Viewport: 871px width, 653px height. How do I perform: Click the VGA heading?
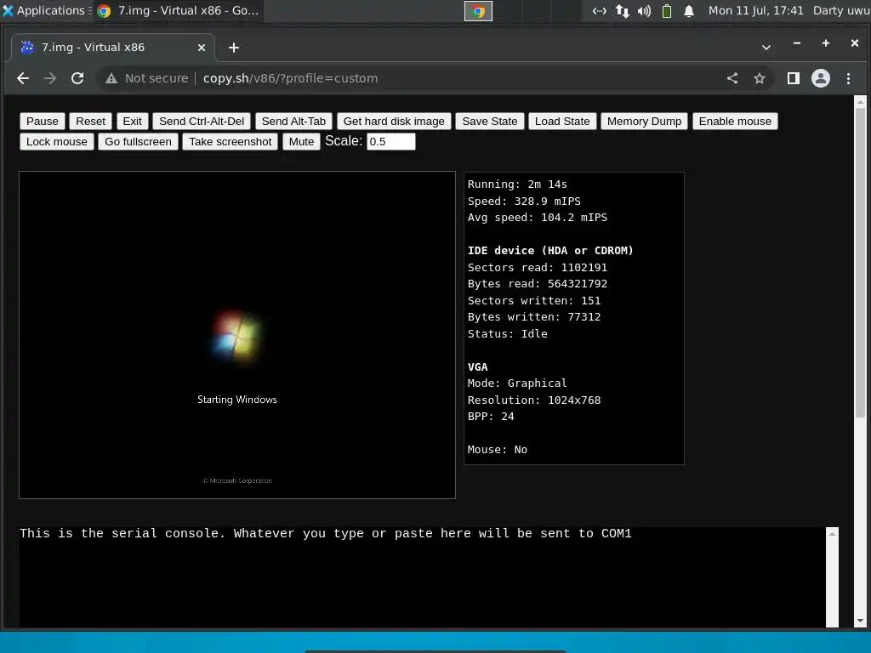point(478,367)
